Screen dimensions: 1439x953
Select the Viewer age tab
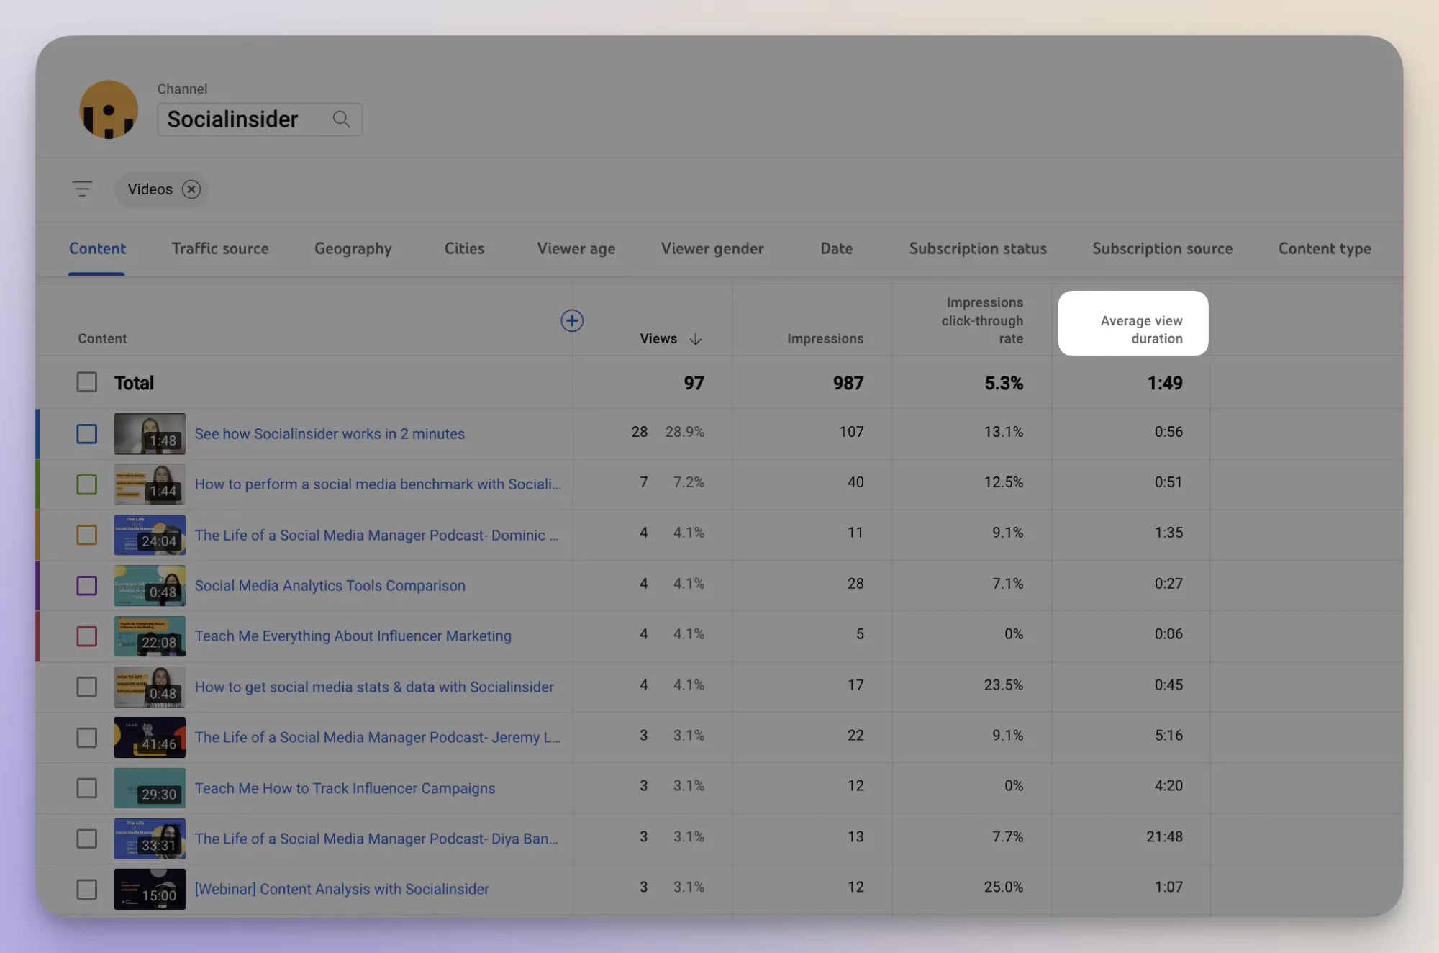576,248
